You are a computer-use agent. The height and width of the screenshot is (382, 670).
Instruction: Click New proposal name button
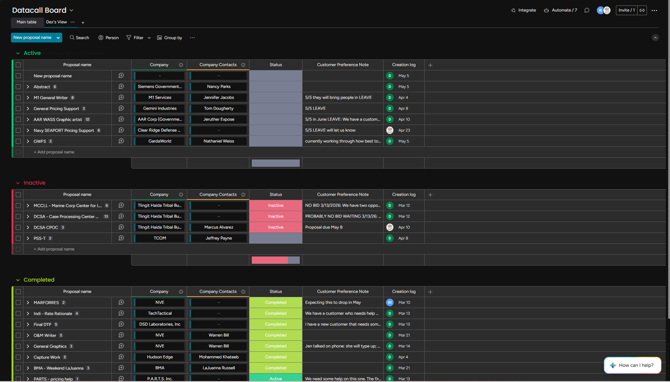tap(32, 38)
